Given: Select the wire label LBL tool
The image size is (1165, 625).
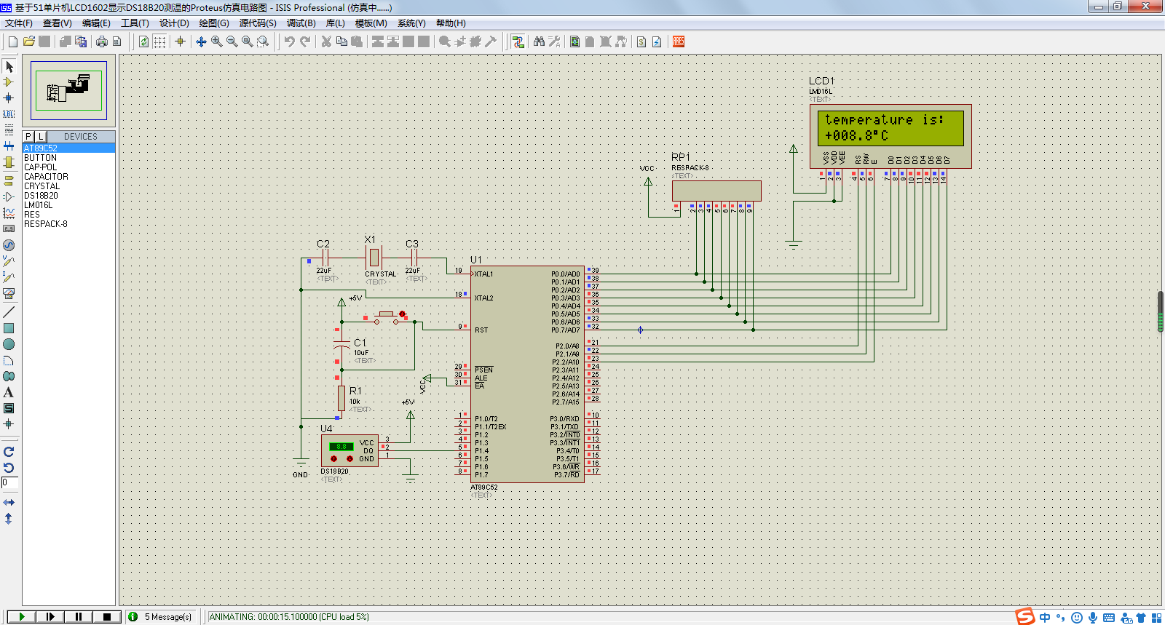Looking at the screenshot, I should [9, 114].
